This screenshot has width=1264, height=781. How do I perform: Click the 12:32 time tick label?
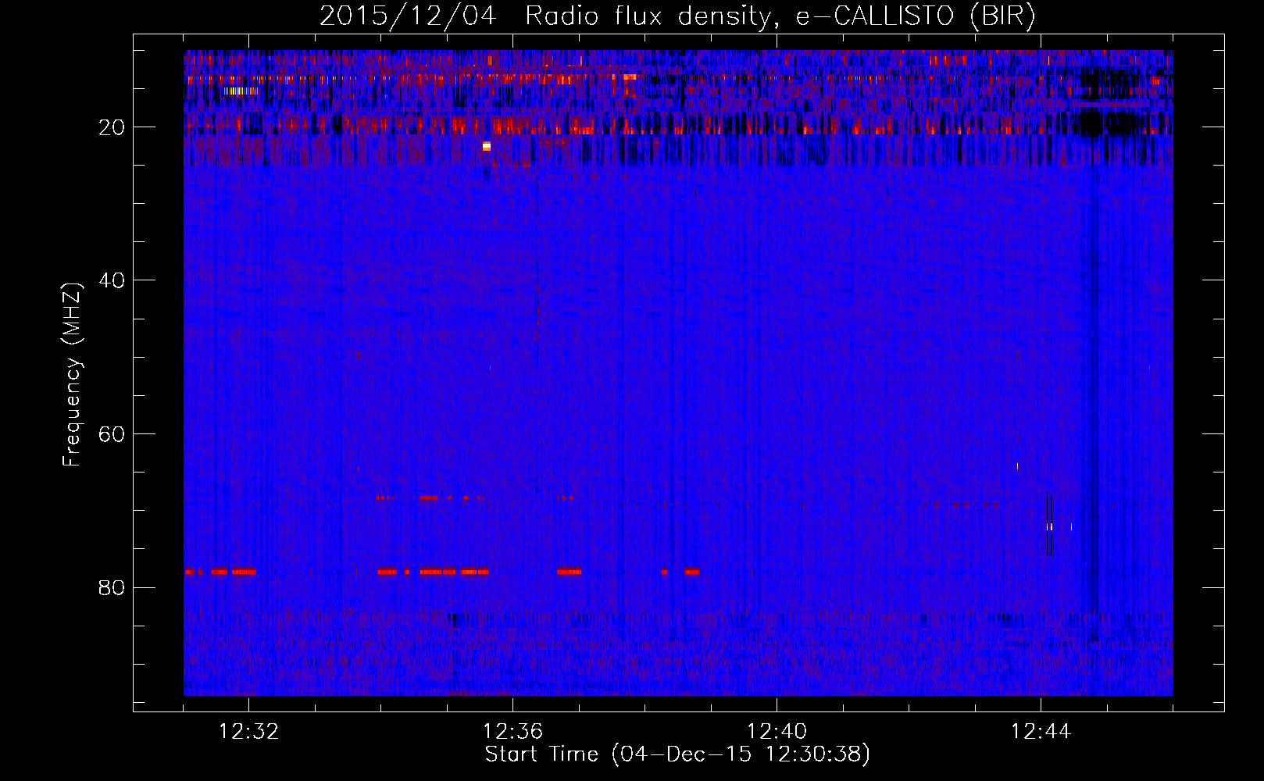pyautogui.click(x=249, y=732)
